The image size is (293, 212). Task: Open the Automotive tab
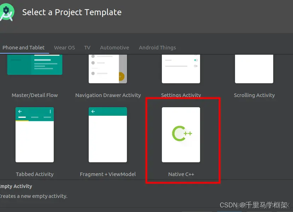pos(115,48)
